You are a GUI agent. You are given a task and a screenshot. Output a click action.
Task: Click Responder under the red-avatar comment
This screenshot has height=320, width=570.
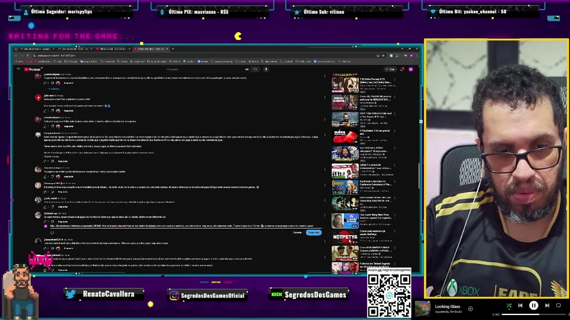[69, 111]
